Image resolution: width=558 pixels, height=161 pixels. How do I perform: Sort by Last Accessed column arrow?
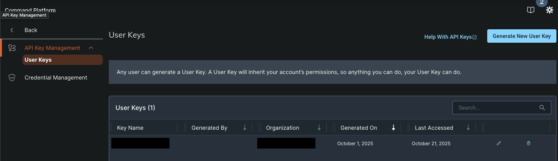[468, 128]
